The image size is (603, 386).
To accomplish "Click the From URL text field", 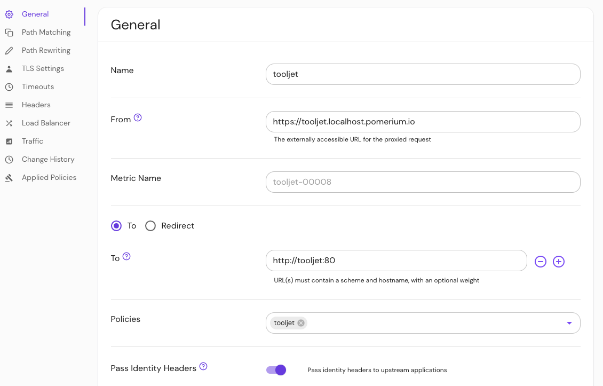I will (x=423, y=122).
